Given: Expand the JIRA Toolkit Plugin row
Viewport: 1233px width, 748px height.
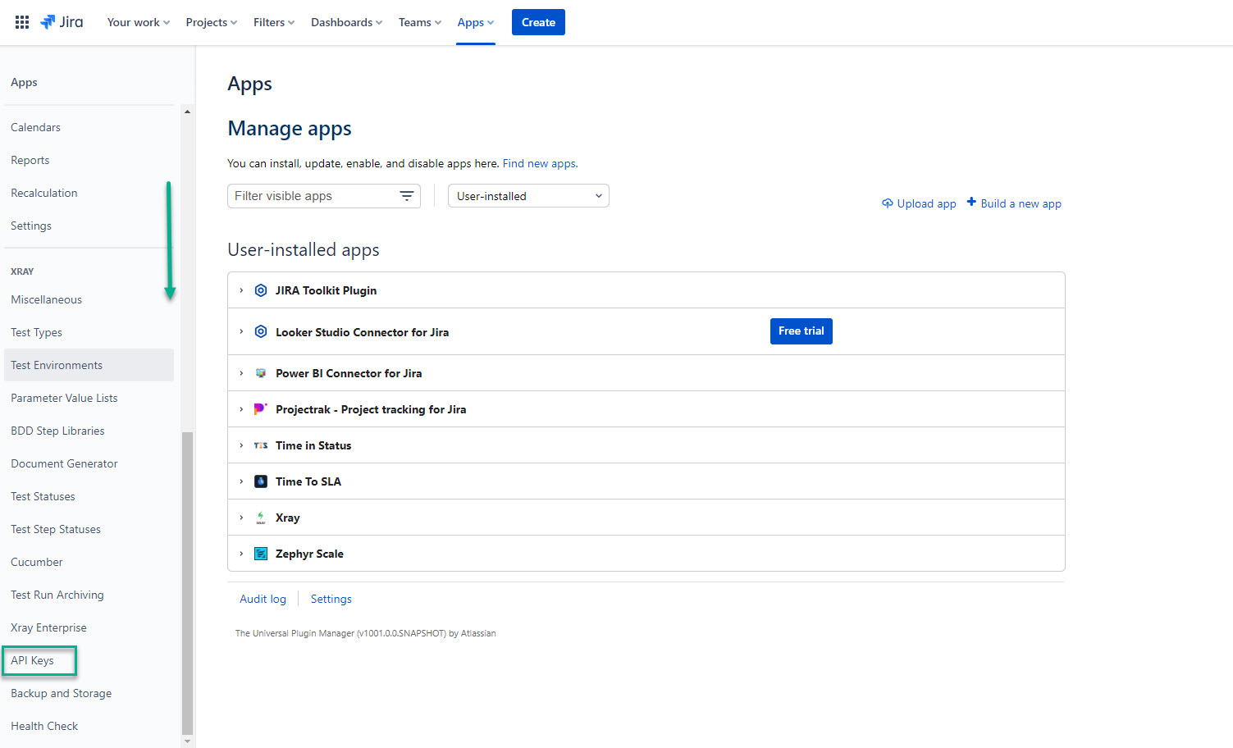Looking at the screenshot, I should tap(241, 290).
